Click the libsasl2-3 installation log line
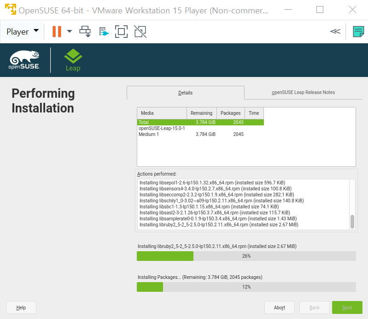Image resolution: width=368 pixels, height=319 pixels. pyautogui.click(x=215, y=213)
